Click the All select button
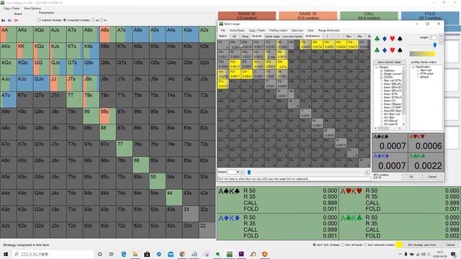Viewport: 461px width, 259px height. pos(234,37)
